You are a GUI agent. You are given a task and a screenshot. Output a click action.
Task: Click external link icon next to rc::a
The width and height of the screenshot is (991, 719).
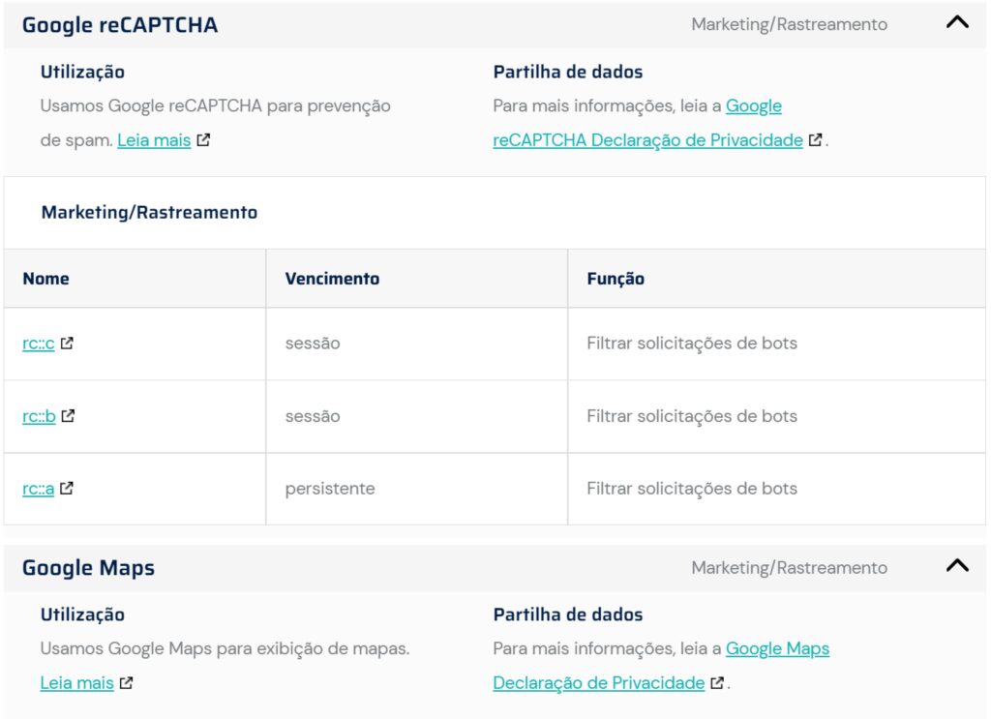[67, 488]
